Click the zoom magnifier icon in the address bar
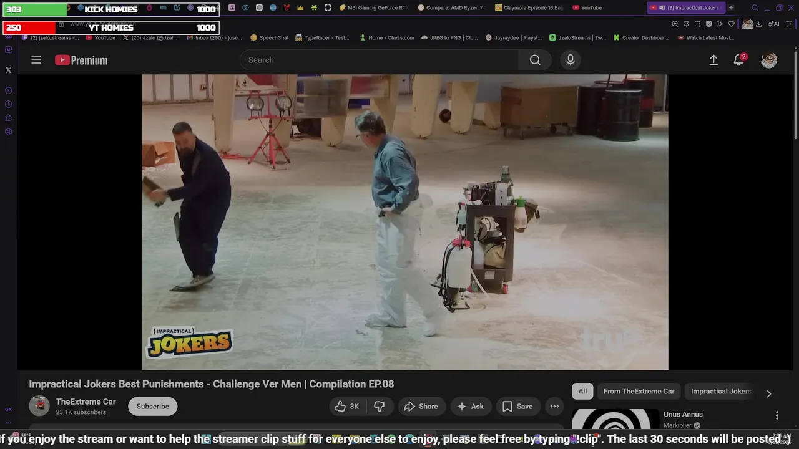The height and width of the screenshot is (449, 799). pyautogui.click(x=675, y=24)
